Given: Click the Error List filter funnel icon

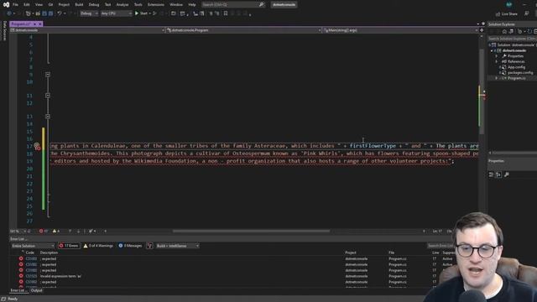Looking at the screenshot, I should [x=149, y=246].
